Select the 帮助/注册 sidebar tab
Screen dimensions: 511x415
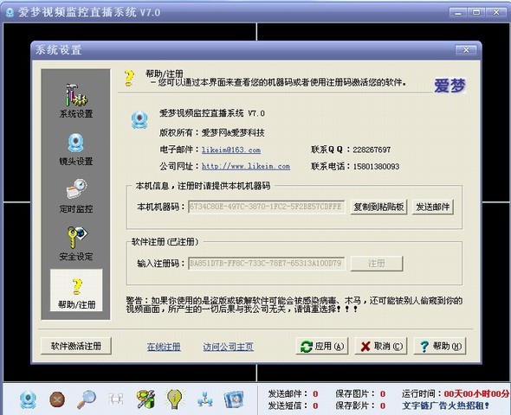[x=76, y=290]
